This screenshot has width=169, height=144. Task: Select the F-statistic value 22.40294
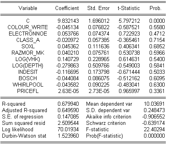(x=154, y=129)
